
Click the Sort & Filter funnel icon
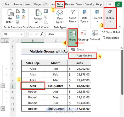[x=73, y=12]
